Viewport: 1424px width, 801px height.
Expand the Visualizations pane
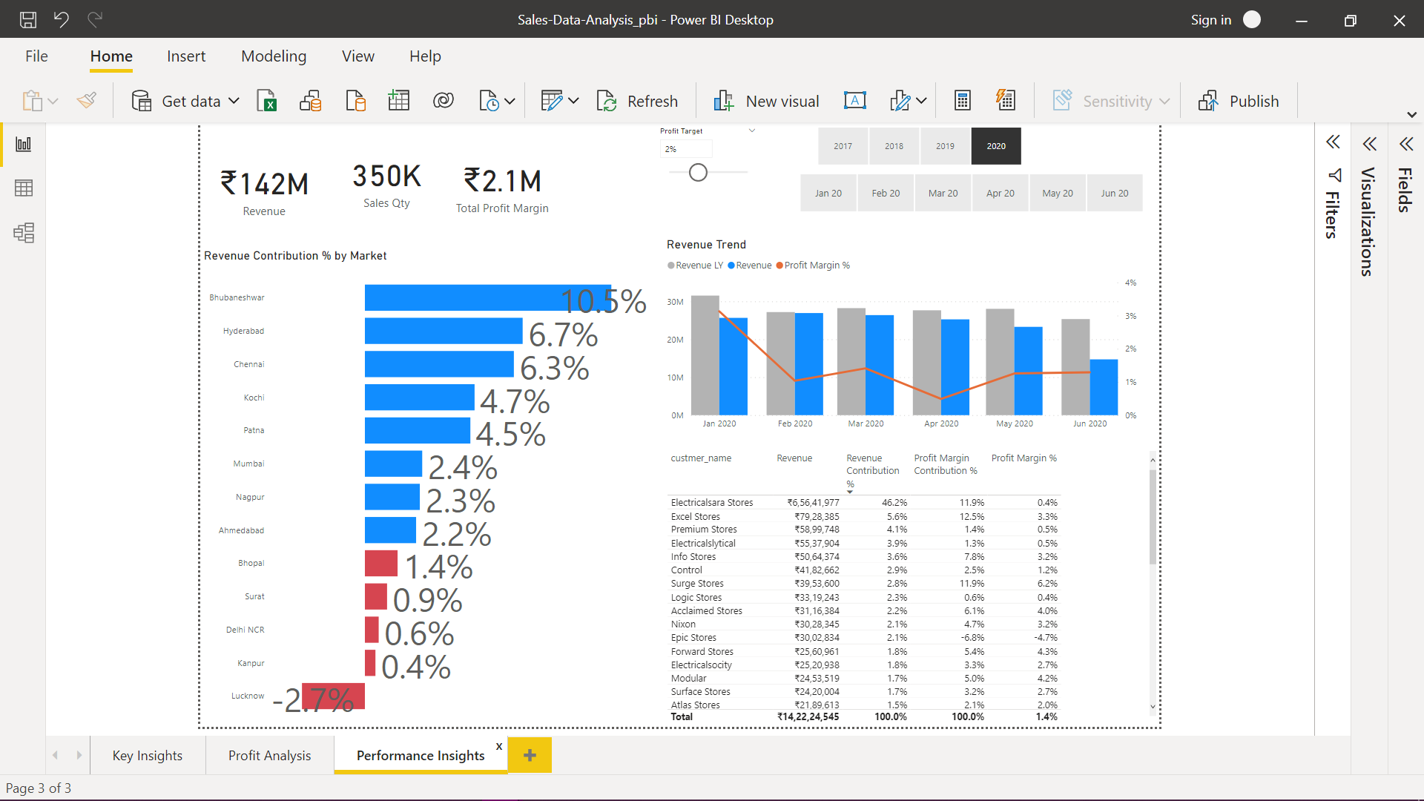1369,144
